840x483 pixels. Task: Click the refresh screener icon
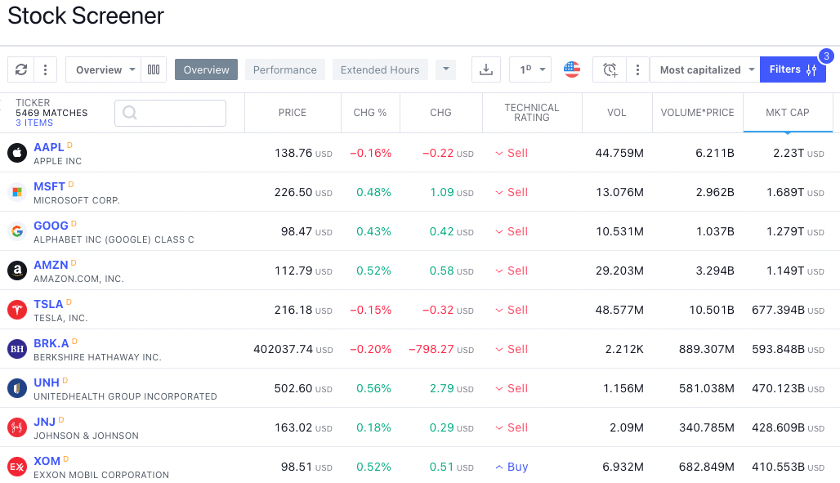coord(21,69)
